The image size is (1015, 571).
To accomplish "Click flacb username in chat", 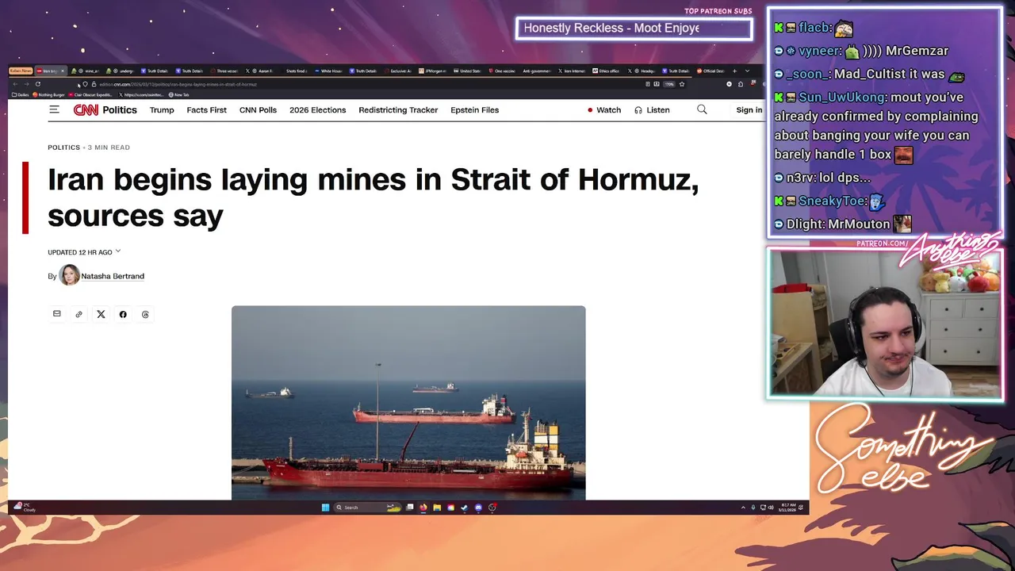I will pos(814,28).
